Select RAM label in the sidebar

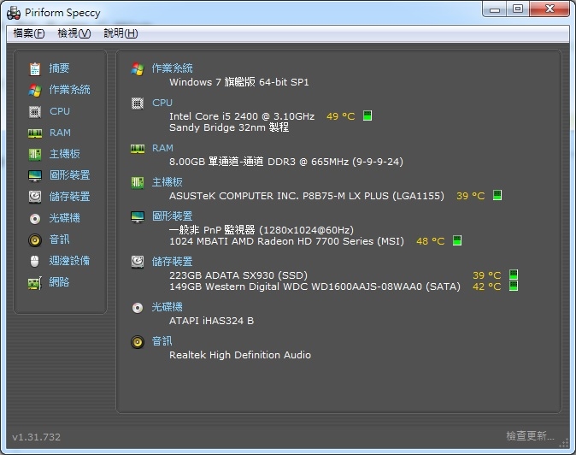tap(60, 133)
